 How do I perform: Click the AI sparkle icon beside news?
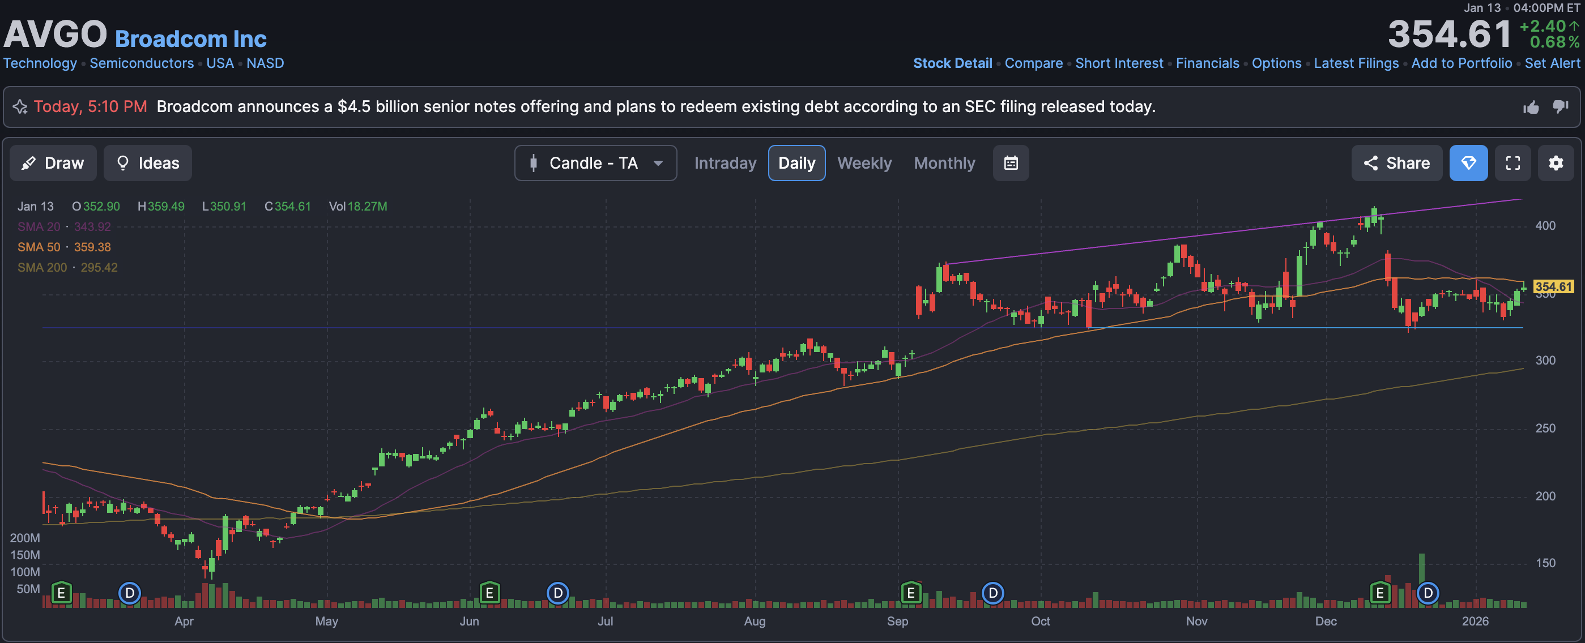[x=20, y=107]
